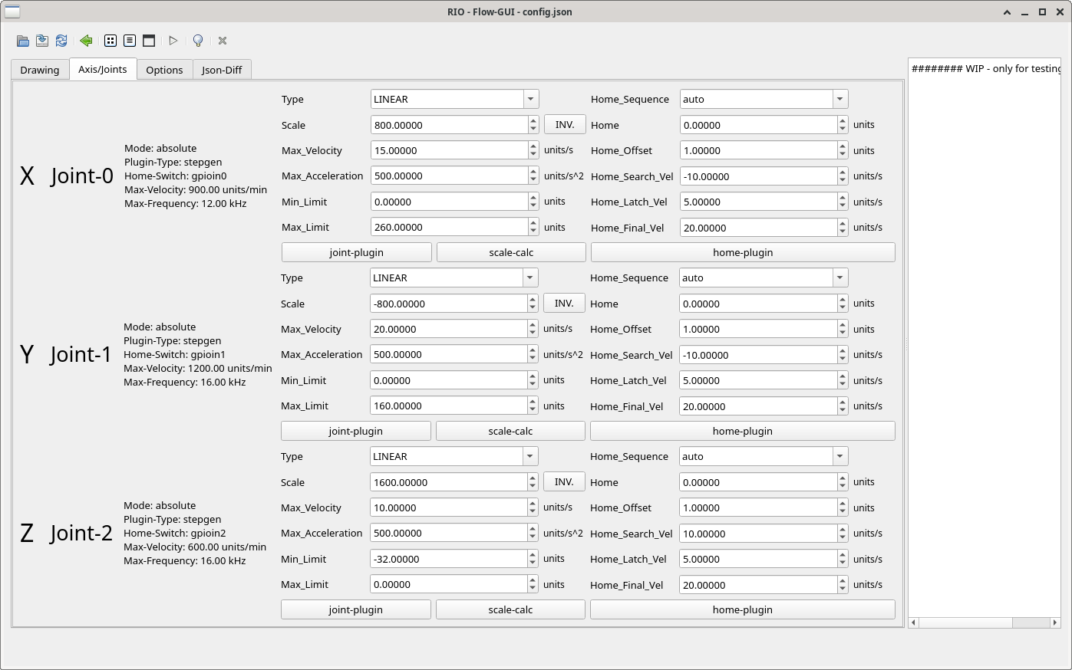Click the text lines list icon

pos(130,41)
